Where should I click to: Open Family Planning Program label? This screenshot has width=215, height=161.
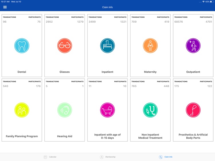pos(22,136)
